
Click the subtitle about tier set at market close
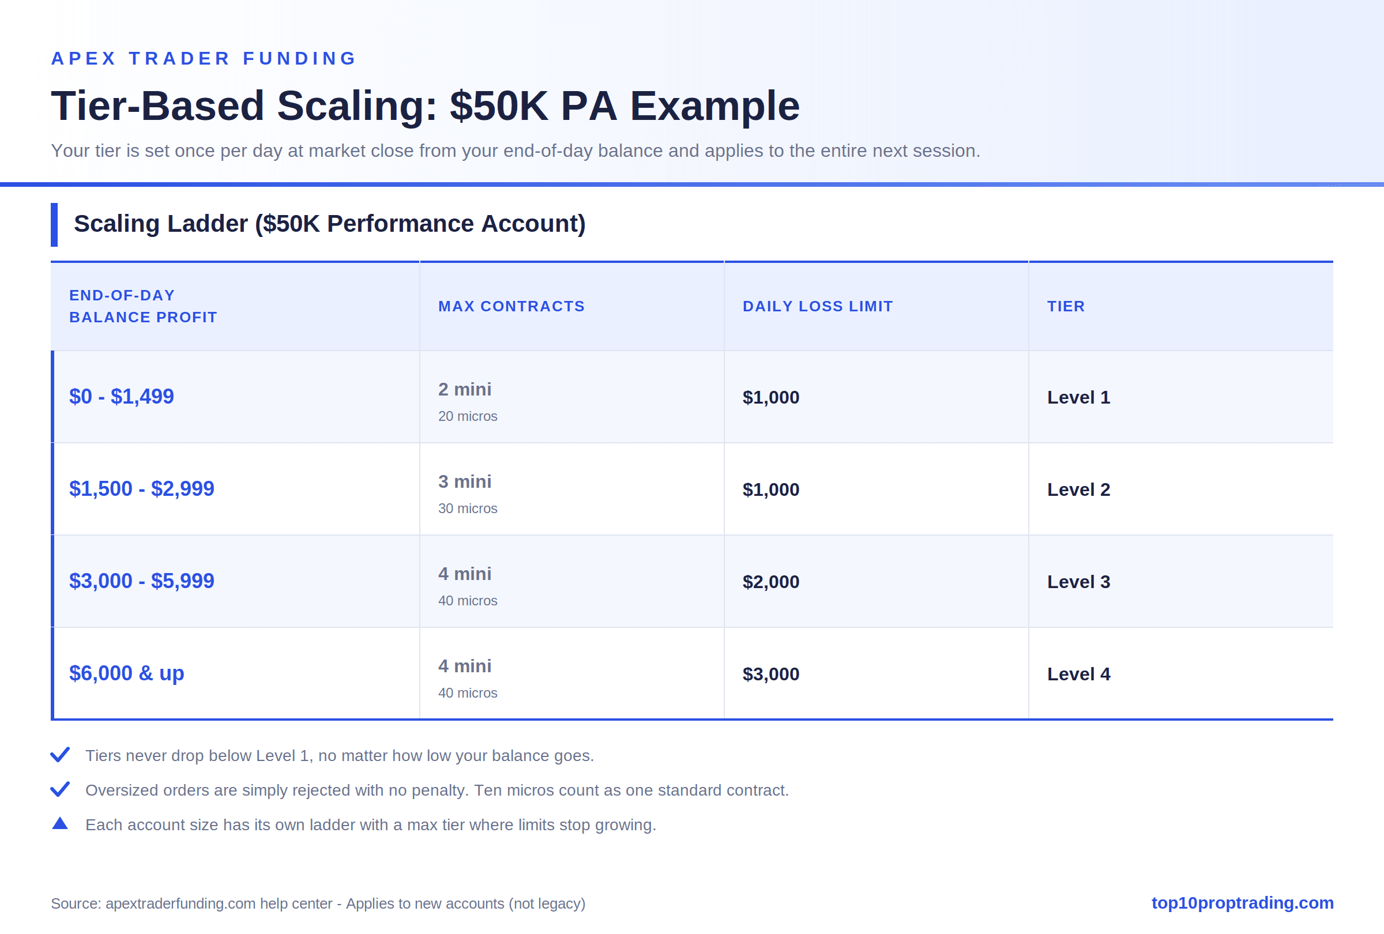(516, 151)
